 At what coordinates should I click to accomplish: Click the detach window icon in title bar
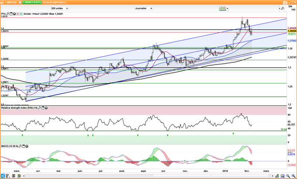point(285,3)
